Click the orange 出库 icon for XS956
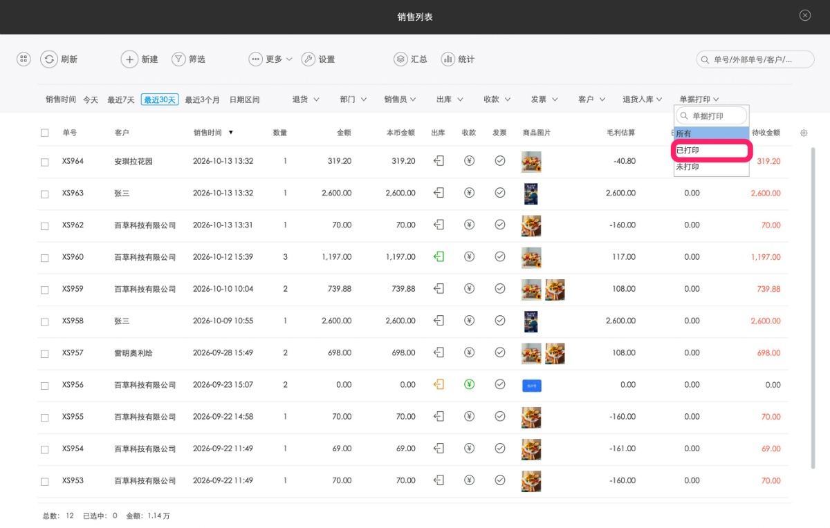The image size is (830, 528). (x=439, y=384)
